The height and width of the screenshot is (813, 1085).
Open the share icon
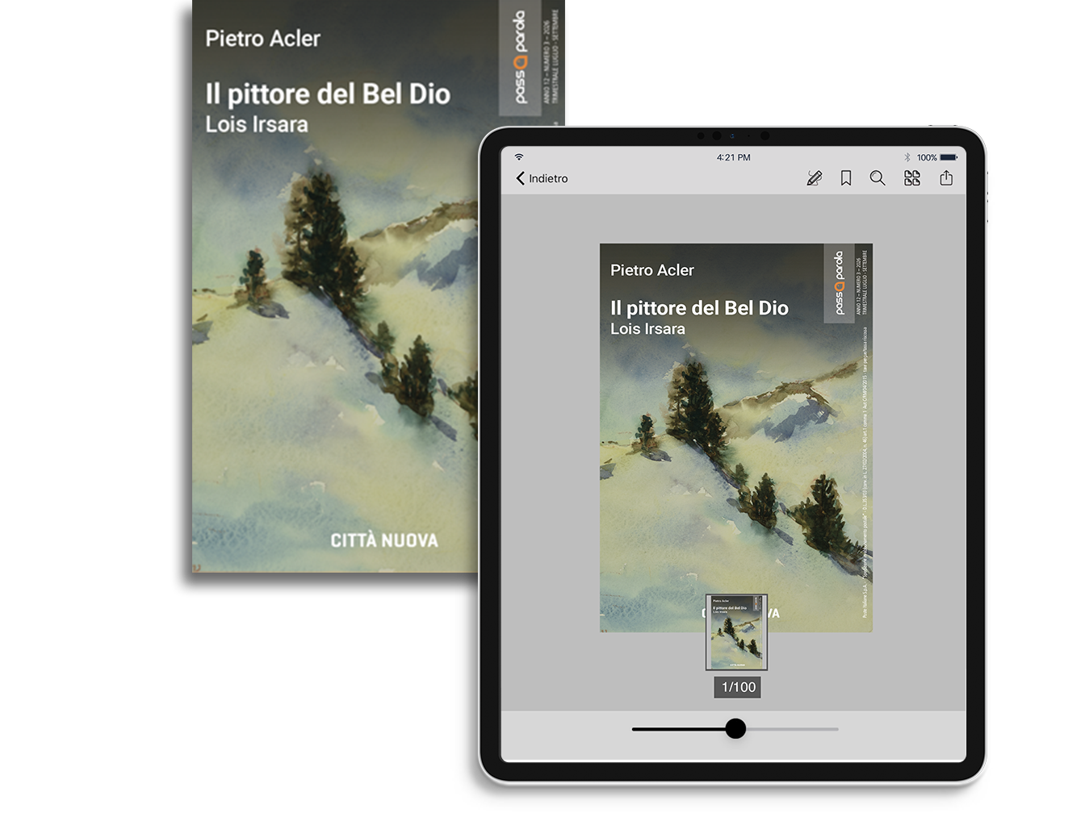coord(946,178)
